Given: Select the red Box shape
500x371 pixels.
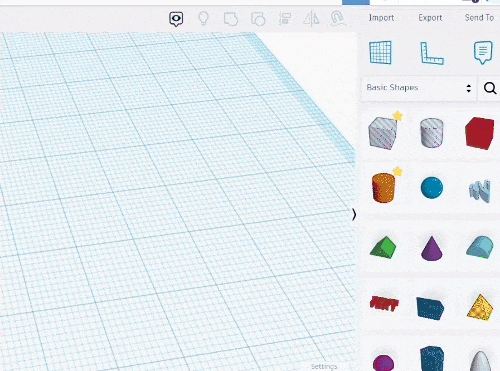Looking at the screenshot, I should pyautogui.click(x=479, y=133).
